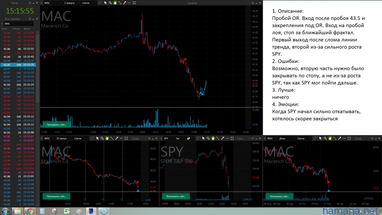The image size is (382, 215).
Task: Click the Время column header in trades
Action: click(x=27, y=29)
